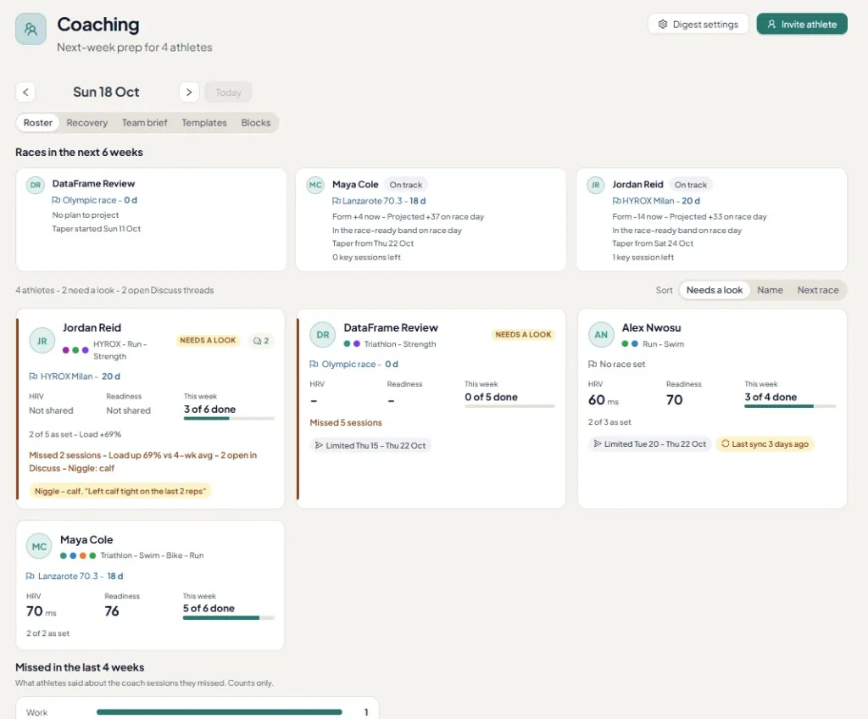The image size is (868, 719).
Task: Click the flag icon beside No race set
Action: [593, 364]
